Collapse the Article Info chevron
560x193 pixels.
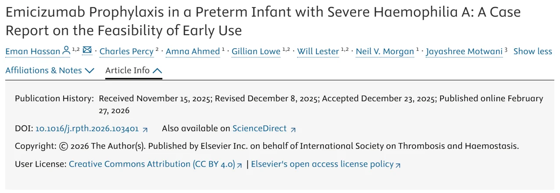coord(157,71)
